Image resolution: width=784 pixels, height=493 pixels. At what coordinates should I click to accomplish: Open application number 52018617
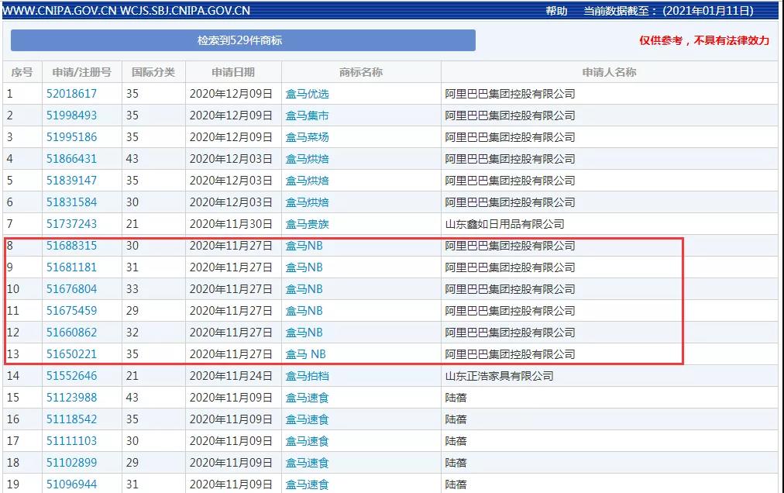pos(71,94)
